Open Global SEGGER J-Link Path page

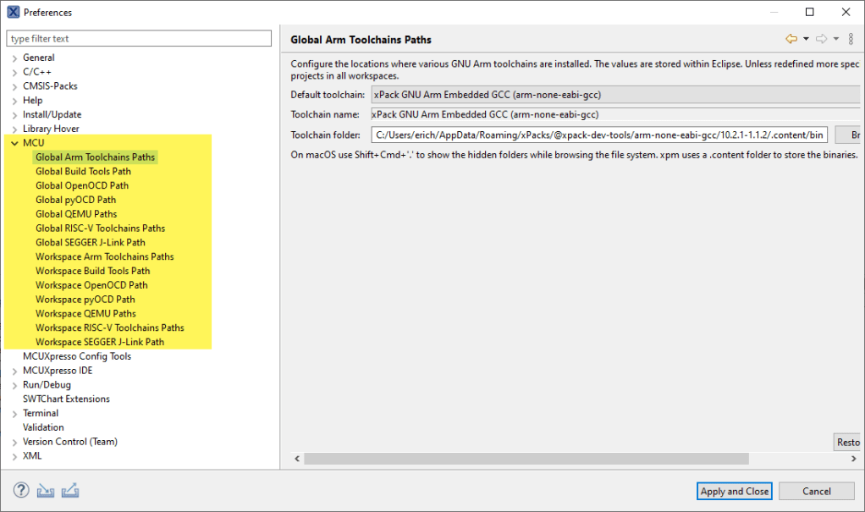coord(90,243)
